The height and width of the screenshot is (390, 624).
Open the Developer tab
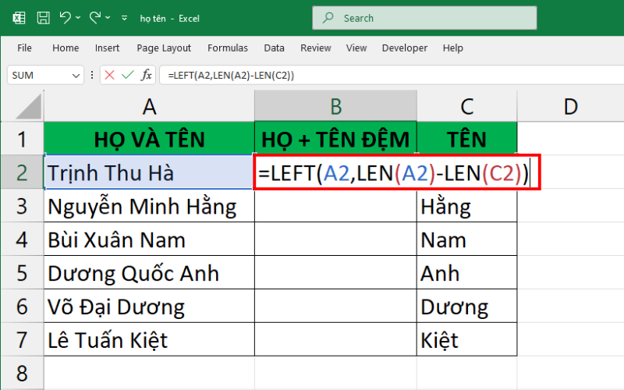click(405, 48)
